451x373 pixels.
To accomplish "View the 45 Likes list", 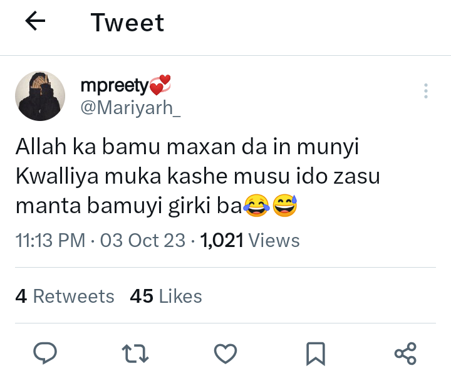I will [166, 296].
